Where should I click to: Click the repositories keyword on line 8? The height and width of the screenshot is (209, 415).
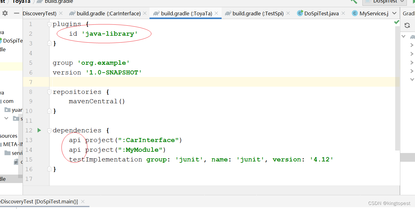(77, 92)
